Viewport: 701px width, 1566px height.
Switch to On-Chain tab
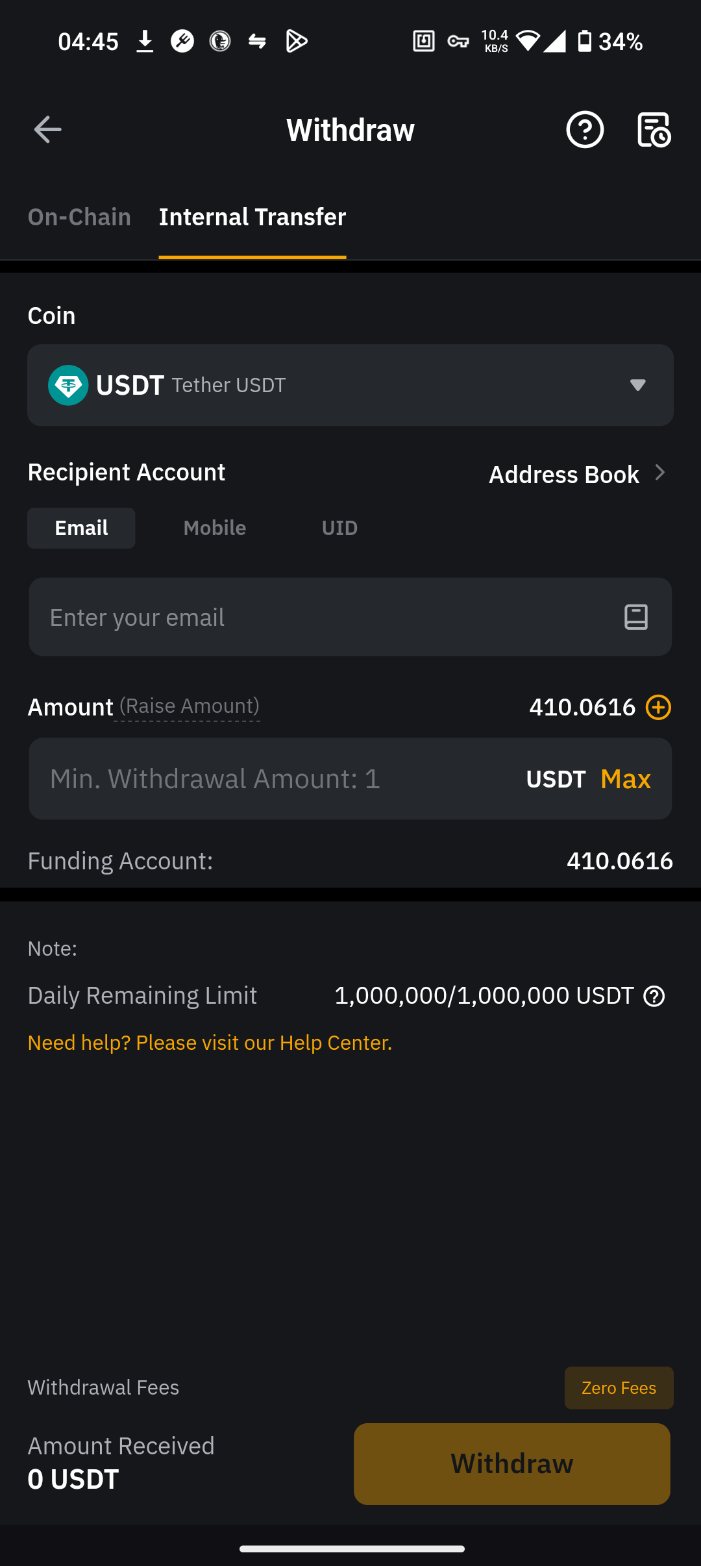79,217
